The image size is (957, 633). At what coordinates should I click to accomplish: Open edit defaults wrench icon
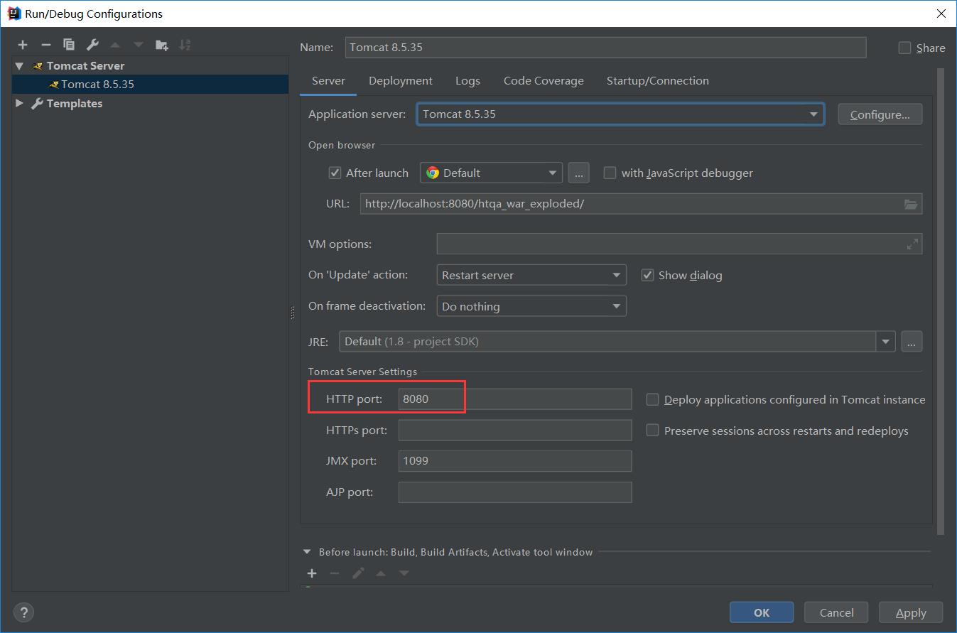pyautogui.click(x=92, y=45)
